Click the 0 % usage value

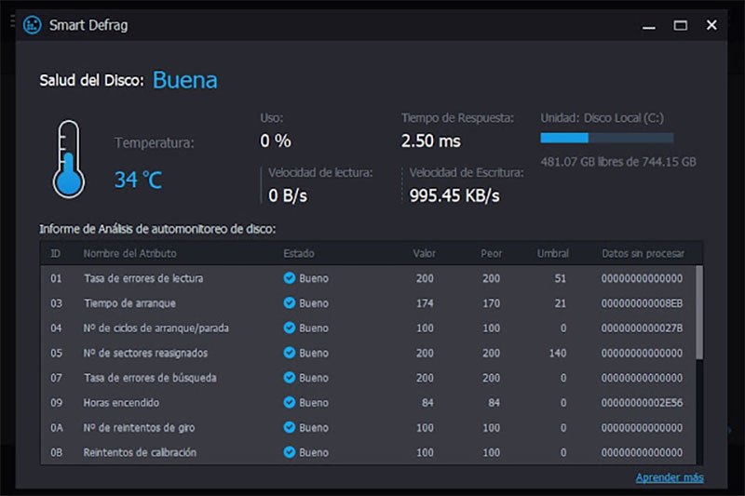coord(275,141)
